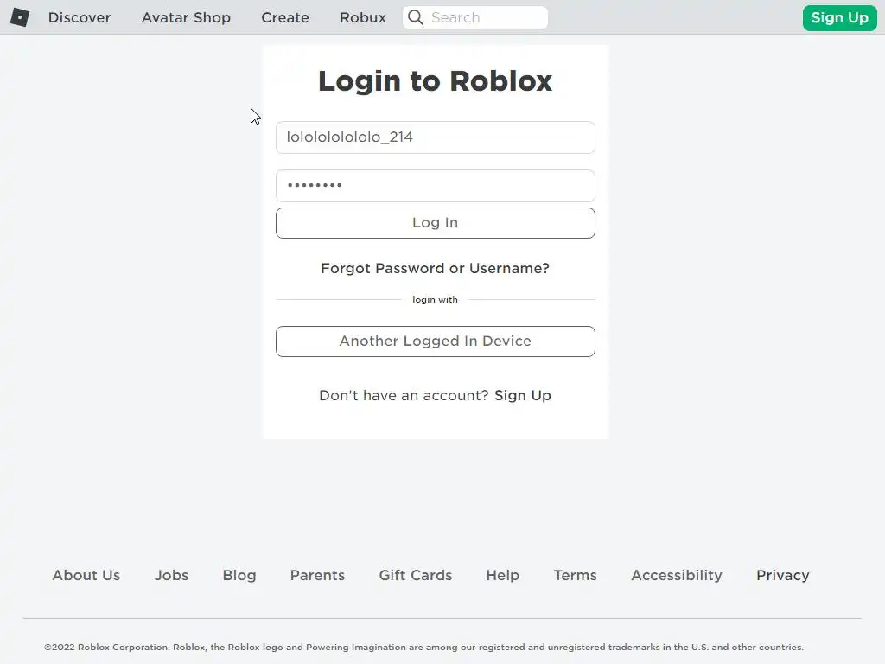Open the About Us footer link
Image resolution: width=885 pixels, height=664 pixels.
click(x=86, y=575)
